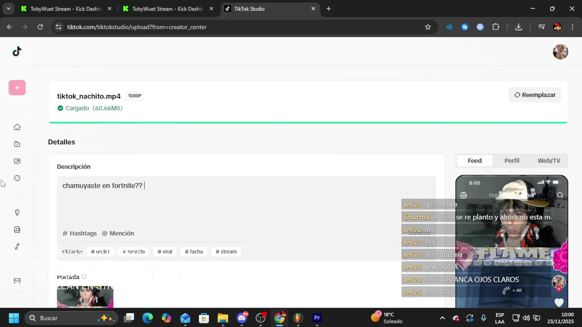Click the Hashtags button
This screenshot has height=327, width=582.
point(80,233)
